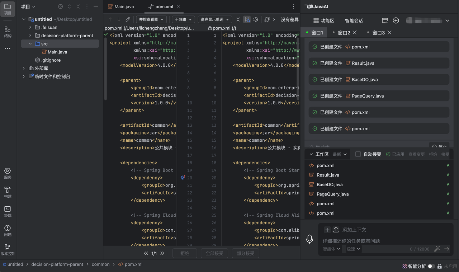Click 全部接受 to accept all changes
Viewport: 459px width, 272px height.
(x=214, y=253)
